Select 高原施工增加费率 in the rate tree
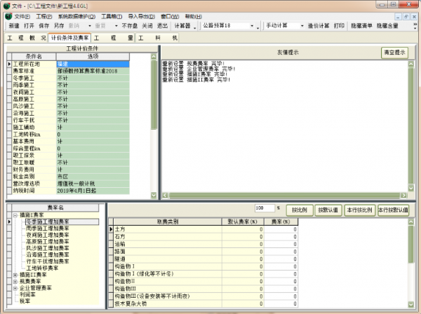The height and width of the screenshot is (314, 421). click(48, 242)
